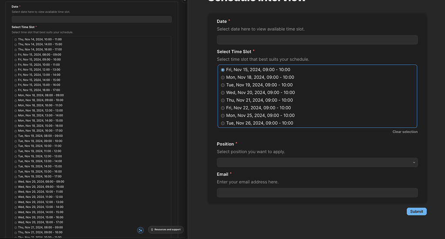Choose Thu, Nov 14, 2024, 16:00 - 17:00 slot
Screen dimensions: 445x239
point(16,49)
